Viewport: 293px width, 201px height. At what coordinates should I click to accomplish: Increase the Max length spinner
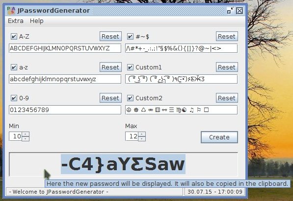tap(142, 134)
